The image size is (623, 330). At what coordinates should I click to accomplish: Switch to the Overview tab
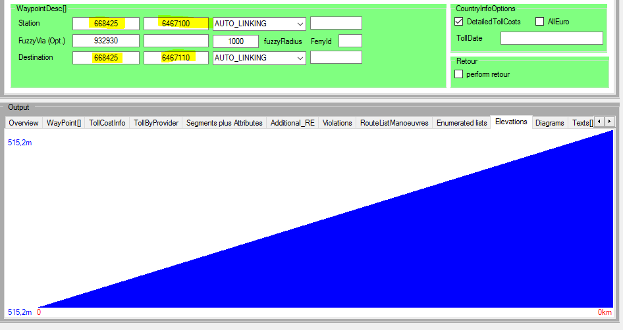pos(24,123)
